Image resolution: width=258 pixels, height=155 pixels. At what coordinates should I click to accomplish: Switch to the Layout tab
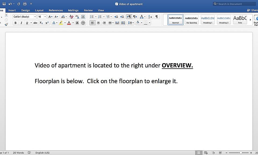tap(39, 10)
